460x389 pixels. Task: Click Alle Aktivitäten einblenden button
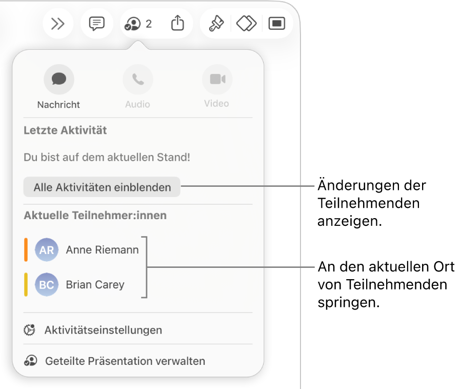pyautogui.click(x=102, y=187)
